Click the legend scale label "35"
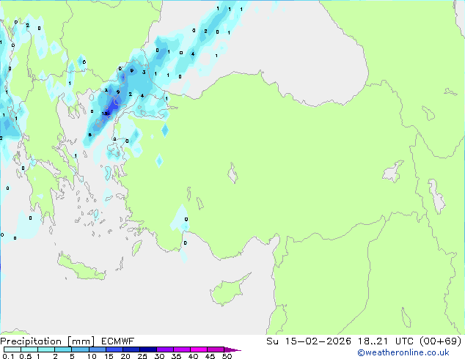 click(176, 356)
